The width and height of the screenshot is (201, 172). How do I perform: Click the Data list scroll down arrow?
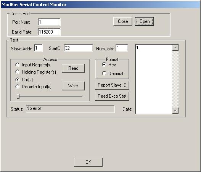[x=175, y=110]
